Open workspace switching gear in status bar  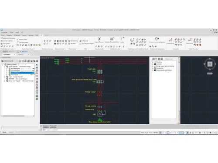point(200,133)
